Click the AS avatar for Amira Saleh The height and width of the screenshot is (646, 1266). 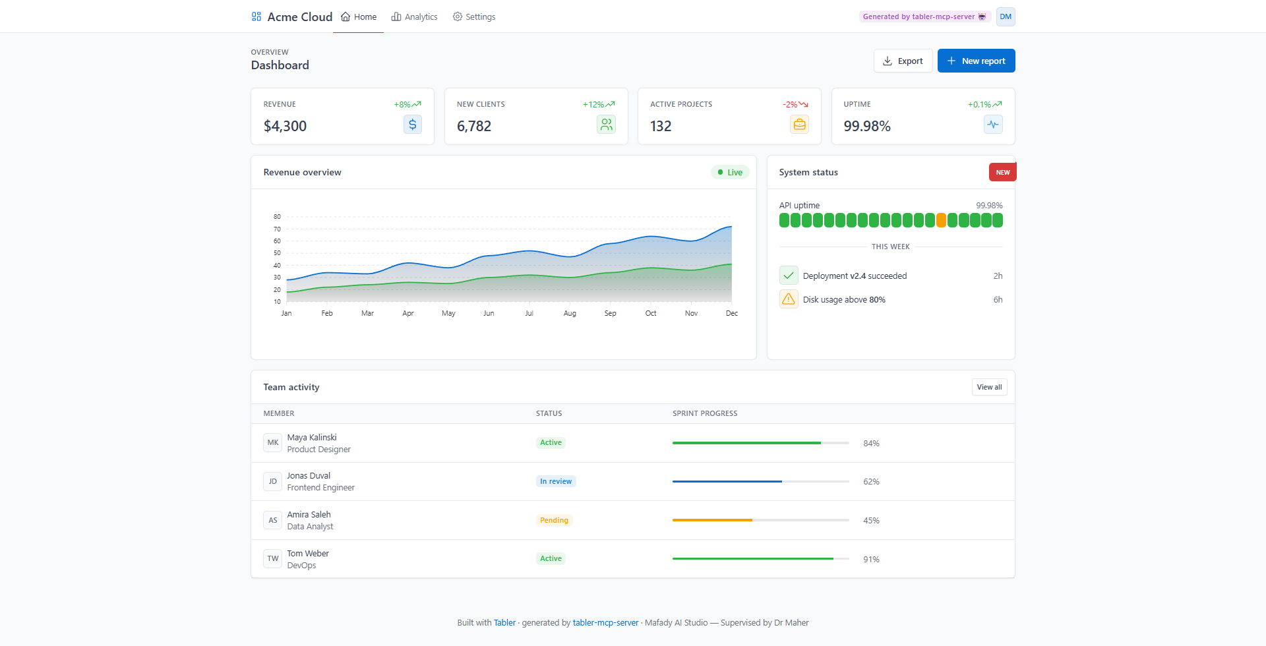[273, 520]
